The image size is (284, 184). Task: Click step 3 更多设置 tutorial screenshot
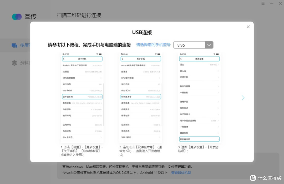tap(199, 98)
